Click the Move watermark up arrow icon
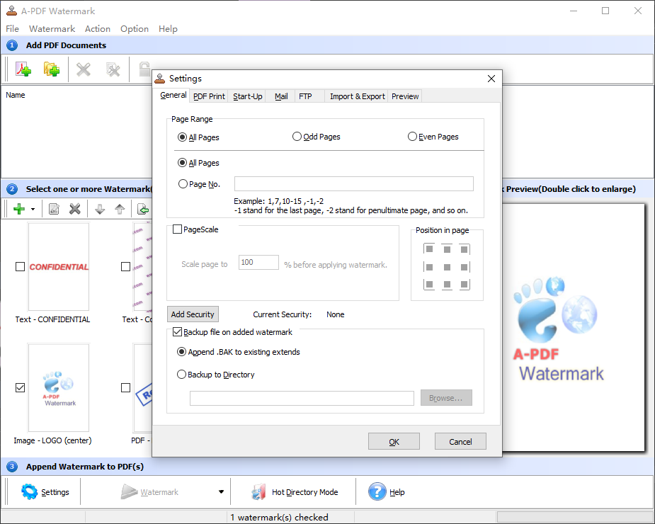 (120, 208)
